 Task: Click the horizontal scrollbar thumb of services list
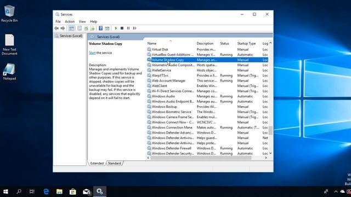click(201, 158)
